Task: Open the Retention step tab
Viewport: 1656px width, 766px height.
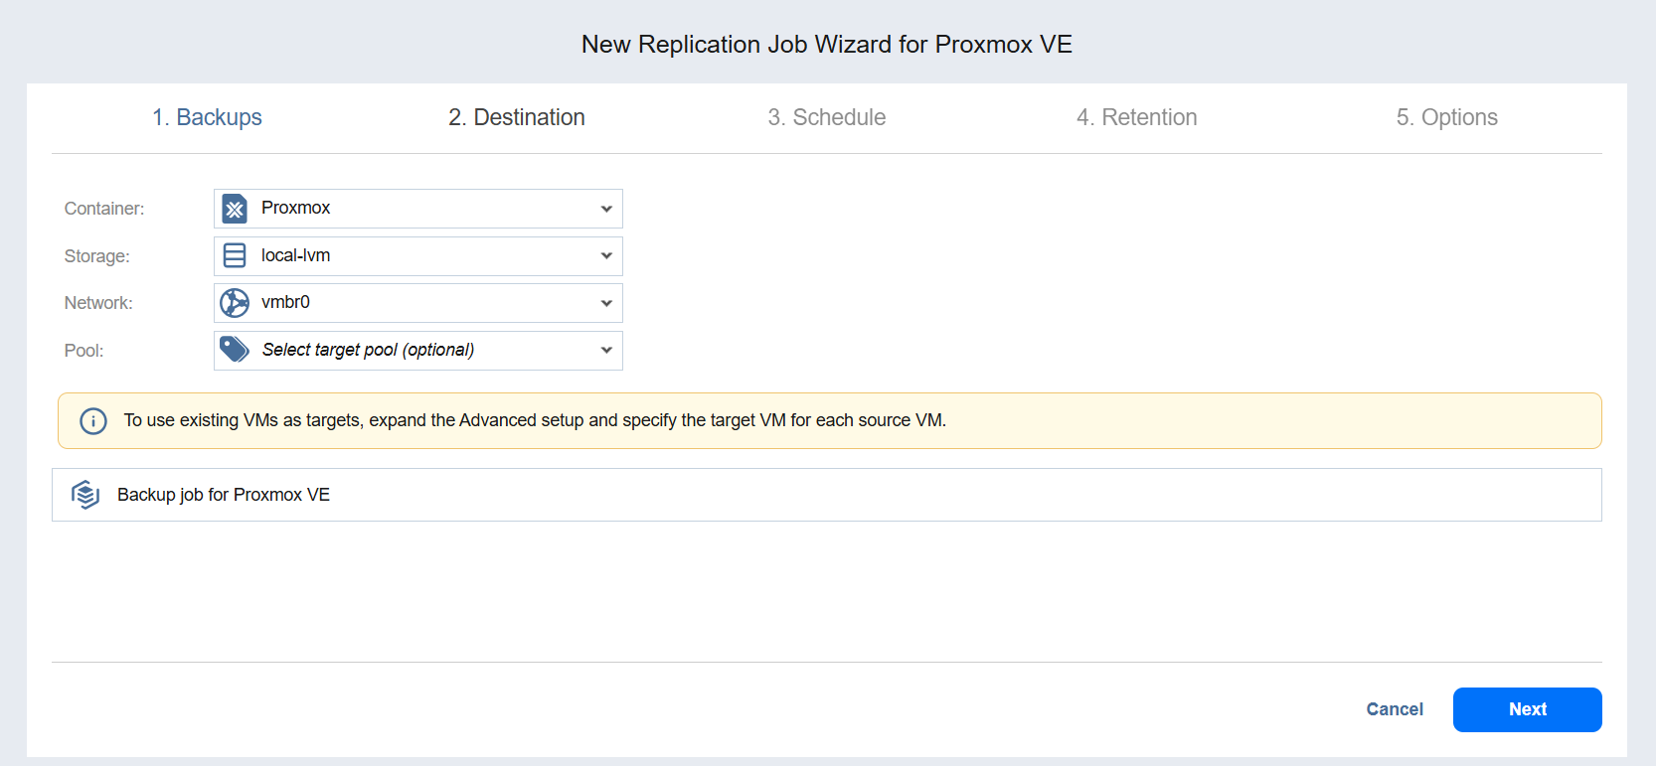Action: (x=1136, y=117)
